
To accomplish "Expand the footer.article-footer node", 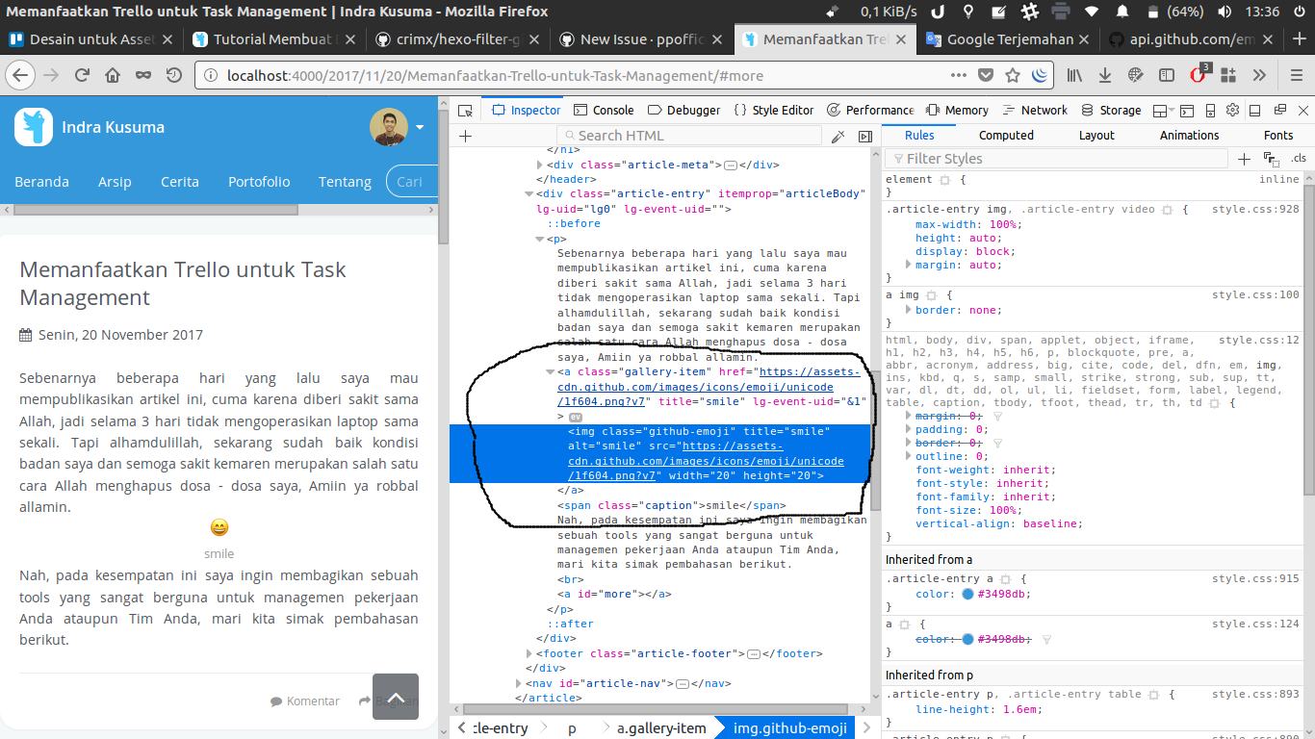I will (x=528, y=653).
